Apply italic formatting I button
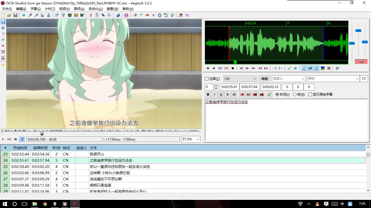The height and width of the screenshot is (208, 371). coord(215,95)
